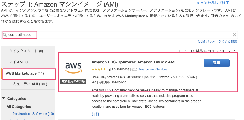
Task: Go to the next results page
Action: click(229, 51)
